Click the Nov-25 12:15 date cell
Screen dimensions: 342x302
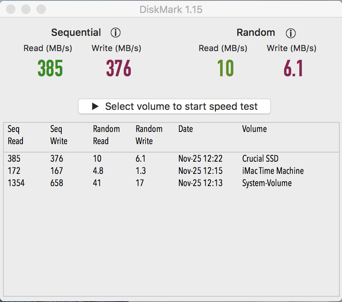[x=200, y=171]
